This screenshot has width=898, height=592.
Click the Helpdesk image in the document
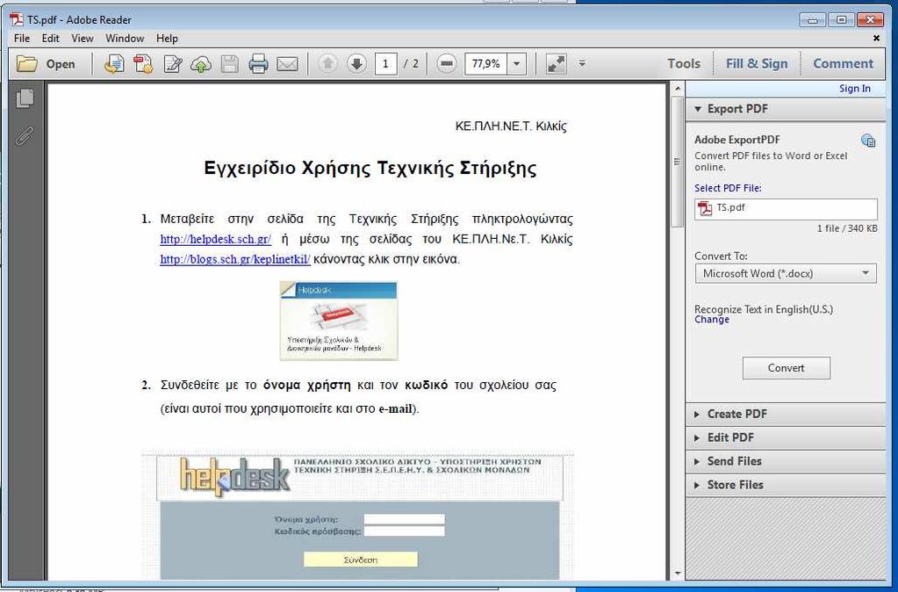(339, 321)
